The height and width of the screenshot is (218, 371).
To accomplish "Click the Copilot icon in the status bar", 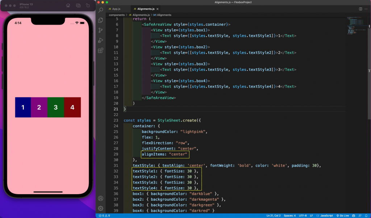I will [x=354, y=215].
